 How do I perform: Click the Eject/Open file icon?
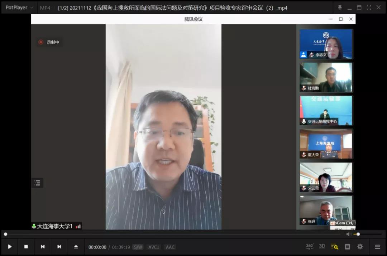coord(76,247)
